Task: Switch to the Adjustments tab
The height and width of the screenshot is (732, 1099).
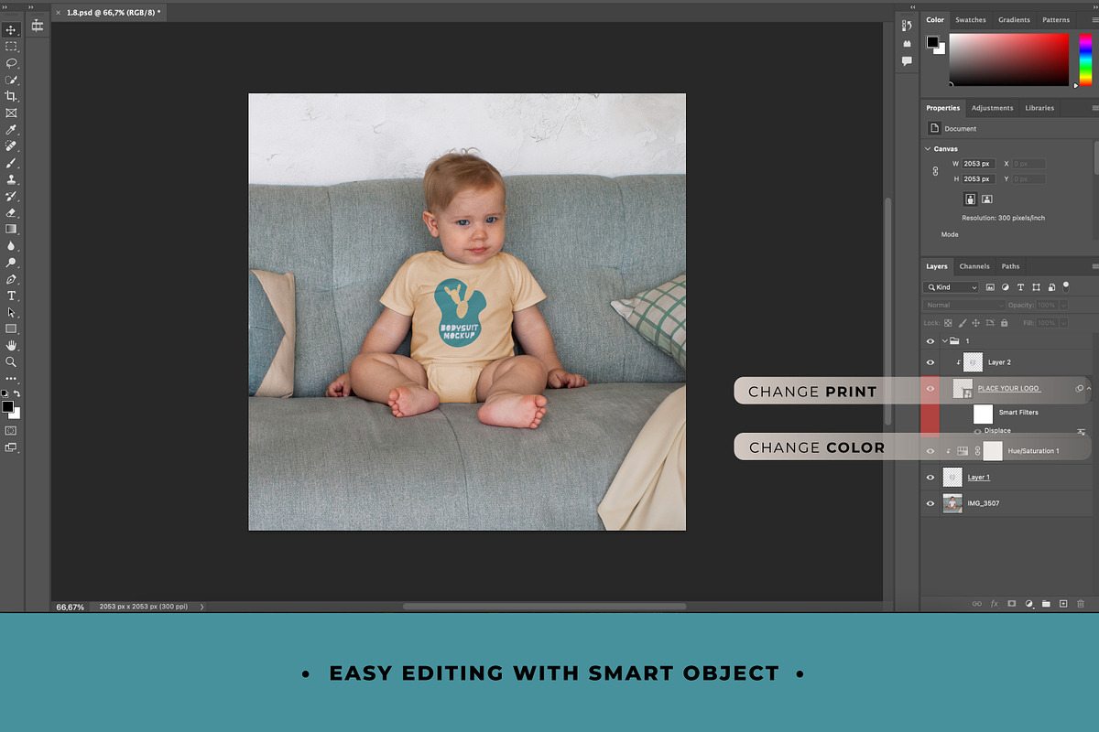Action: click(993, 108)
